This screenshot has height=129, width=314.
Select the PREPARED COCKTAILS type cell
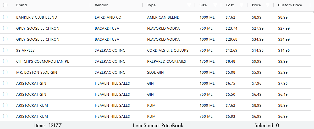[x=167, y=61]
